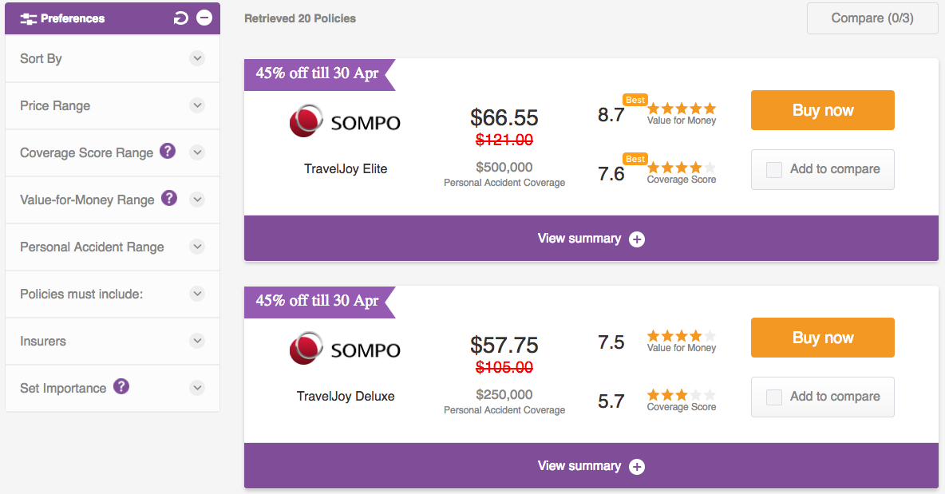
Task: Open the Personal Accident Range expander
Action: point(197,247)
